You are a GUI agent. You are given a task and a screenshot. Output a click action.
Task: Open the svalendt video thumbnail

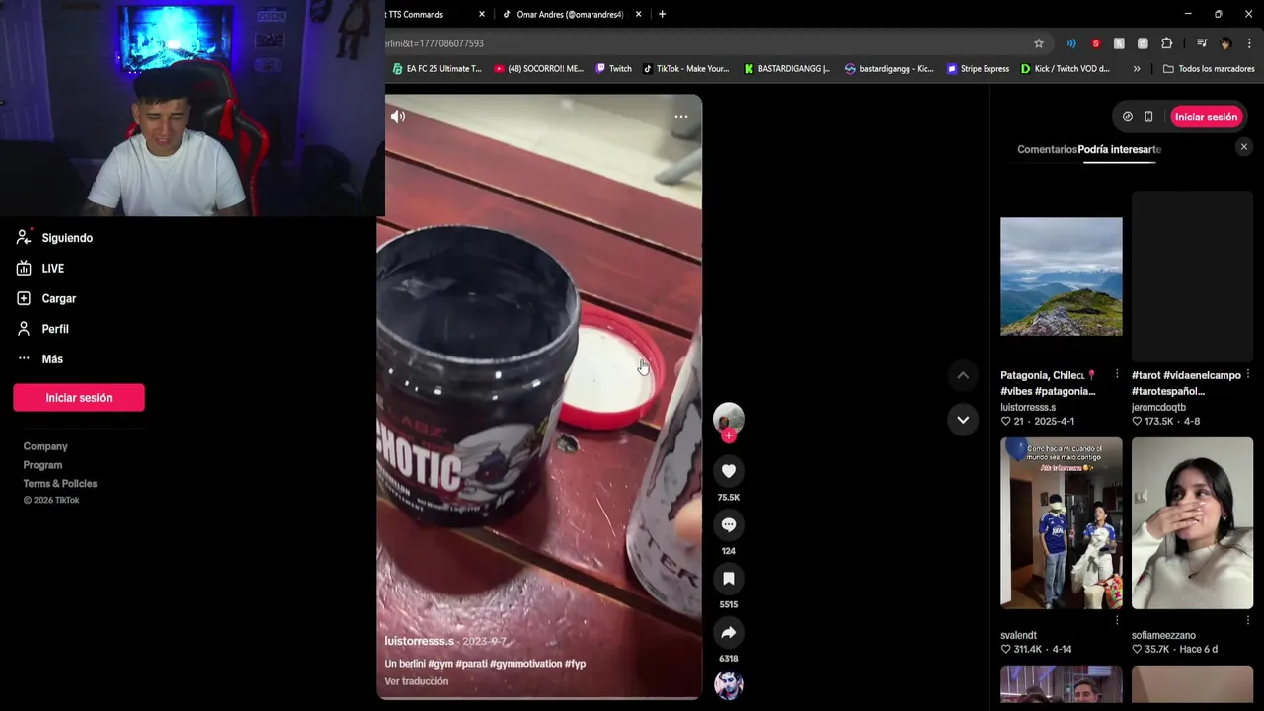tap(1062, 523)
